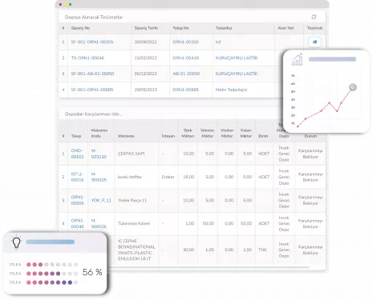Click the red close window button
This screenshot has width=373, height=300.
(x=60, y=4)
